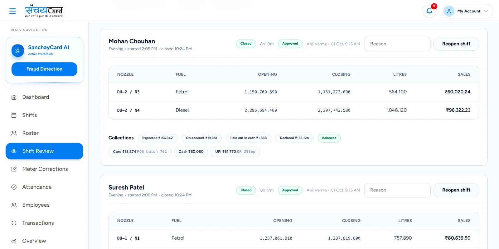Expand the My Account dropdown

point(468,11)
